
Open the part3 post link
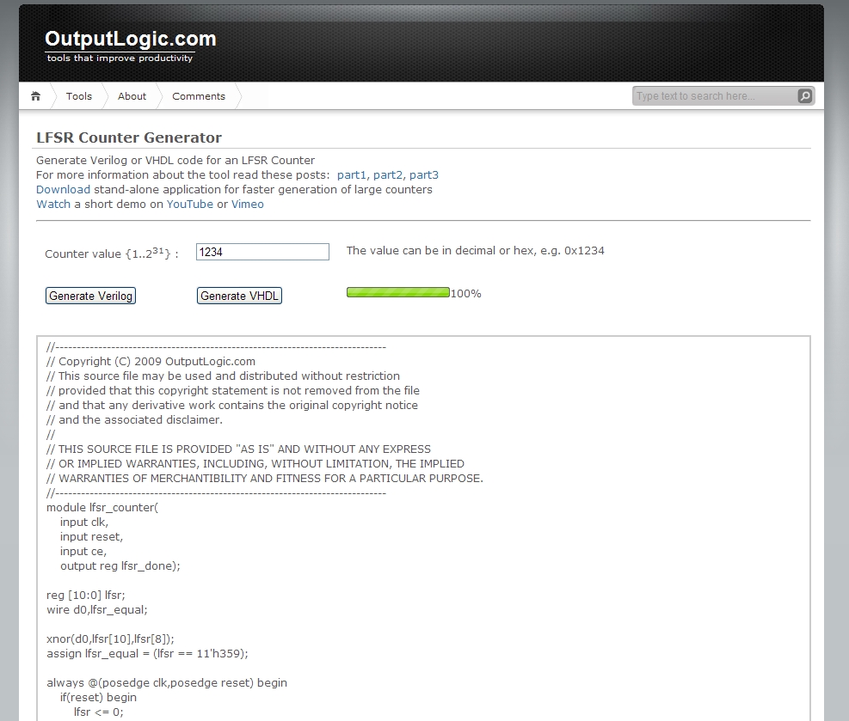pyautogui.click(x=424, y=175)
